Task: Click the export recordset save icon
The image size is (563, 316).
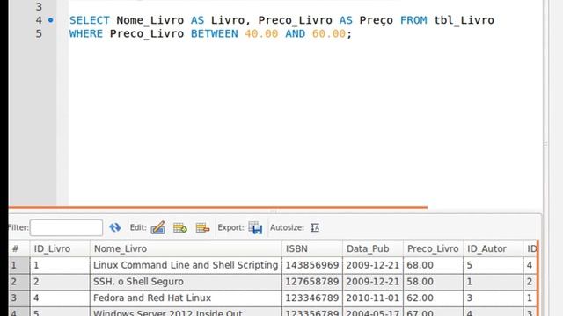Action: pyautogui.click(x=256, y=227)
